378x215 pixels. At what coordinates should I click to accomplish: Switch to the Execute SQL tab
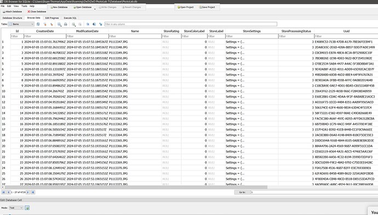(x=70, y=18)
